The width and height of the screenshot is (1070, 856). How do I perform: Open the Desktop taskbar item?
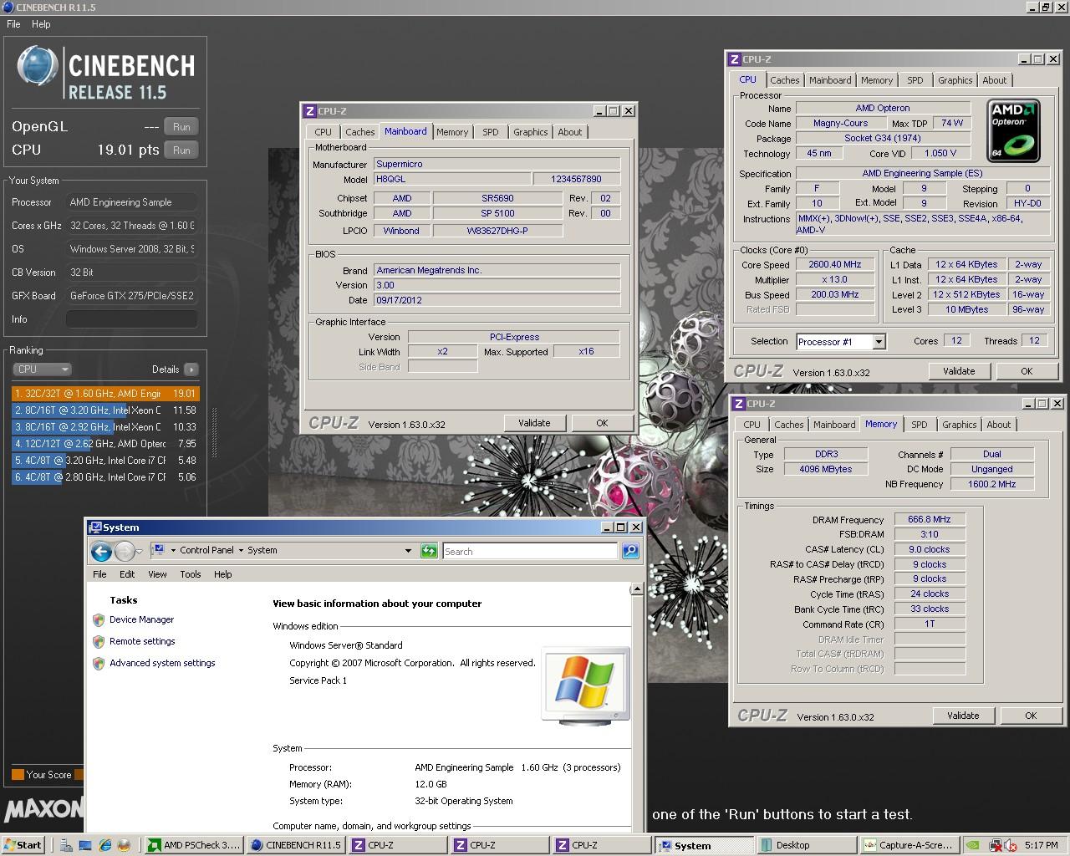pyautogui.click(x=808, y=845)
